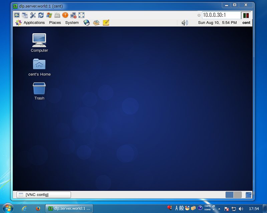Launch the web browser globe icon in panel
Image resolution: width=267 pixels, height=213 pixels.
pyautogui.click(x=86, y=23)
